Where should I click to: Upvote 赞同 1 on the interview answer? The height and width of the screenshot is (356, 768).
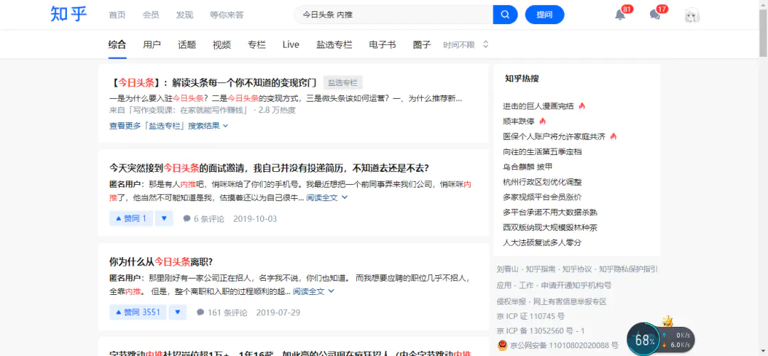click(132, 218)
